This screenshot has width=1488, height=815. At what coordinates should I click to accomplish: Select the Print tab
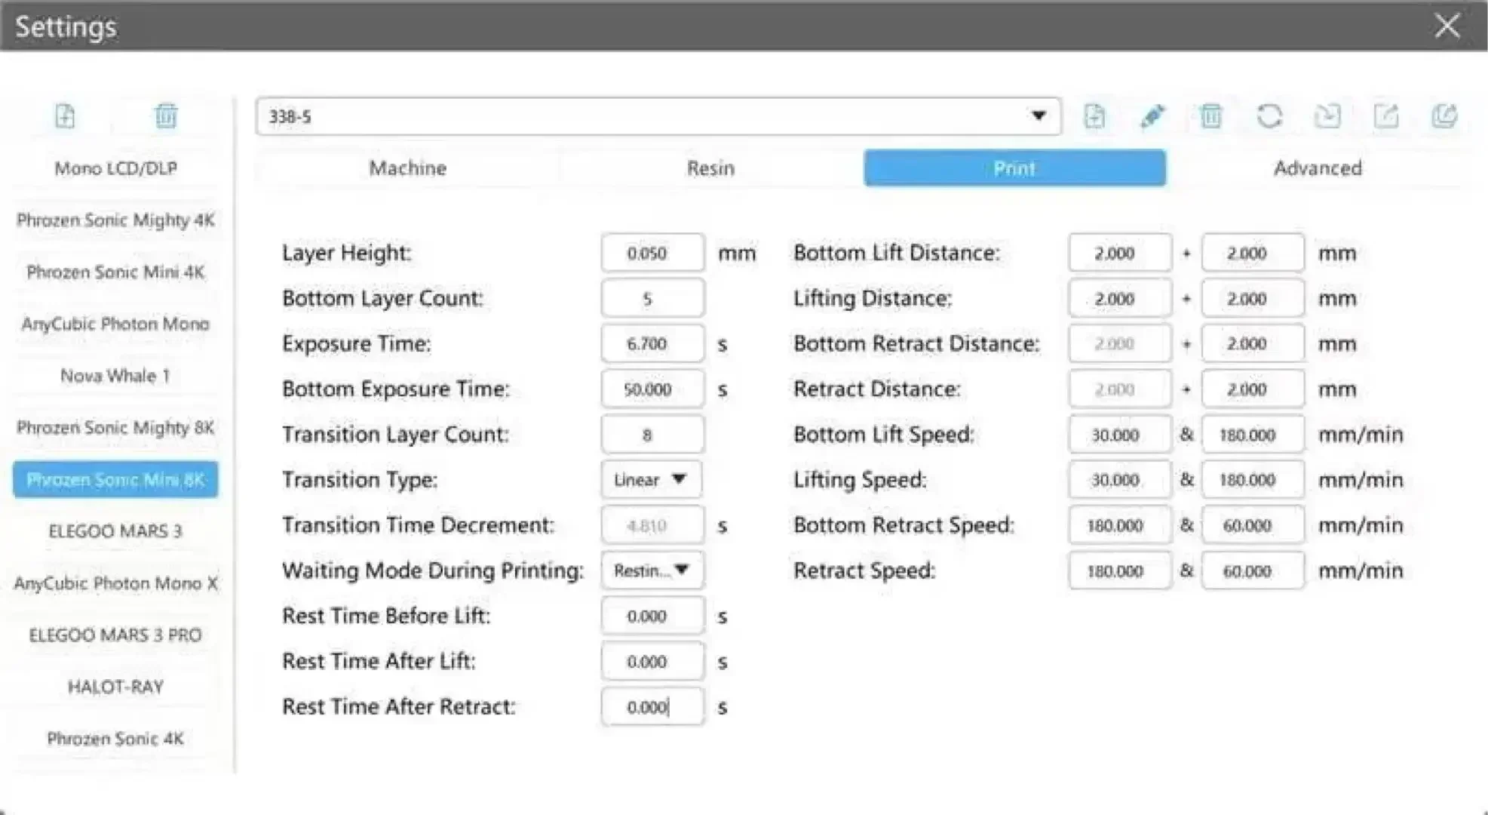click(1013, 168)
